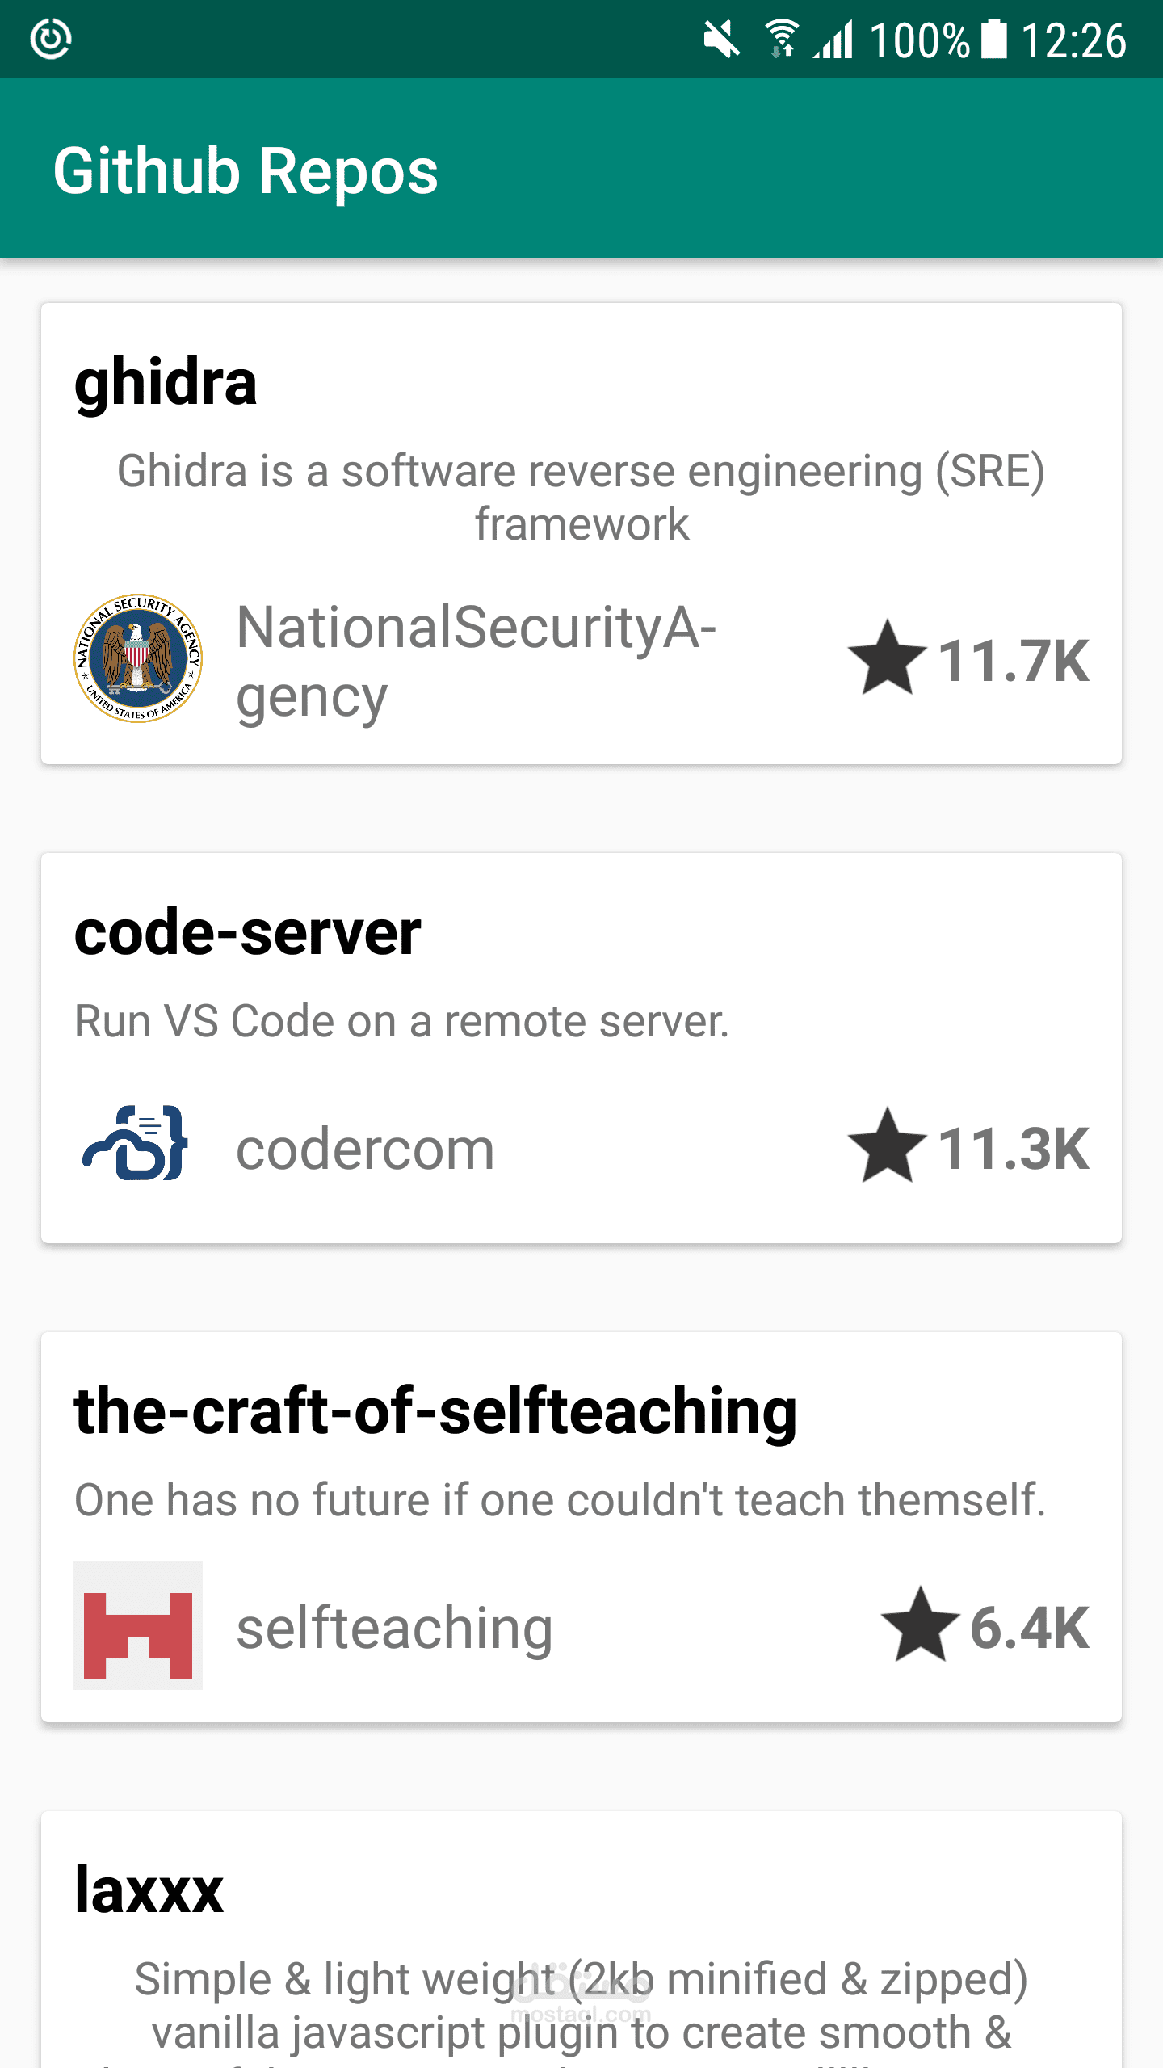Open the laxxx repository title
Image resolution: width=1163 pixels, height=2068 pixels.
pyautogui.click(x=149, y=1889)
